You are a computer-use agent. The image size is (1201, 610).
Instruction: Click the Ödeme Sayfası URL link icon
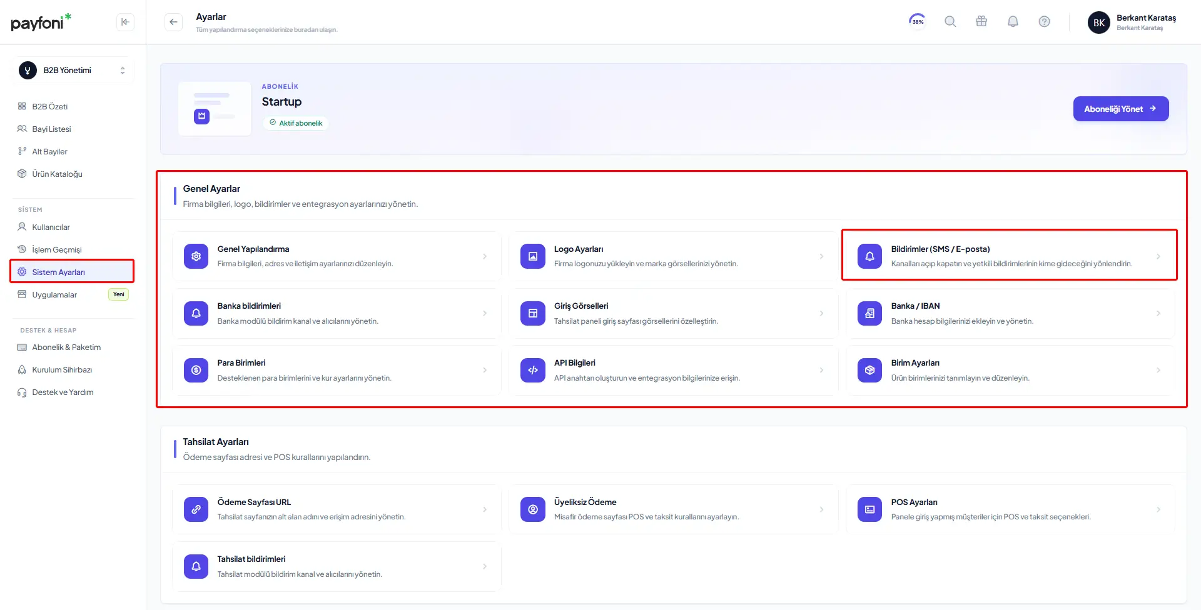(196, 509)
